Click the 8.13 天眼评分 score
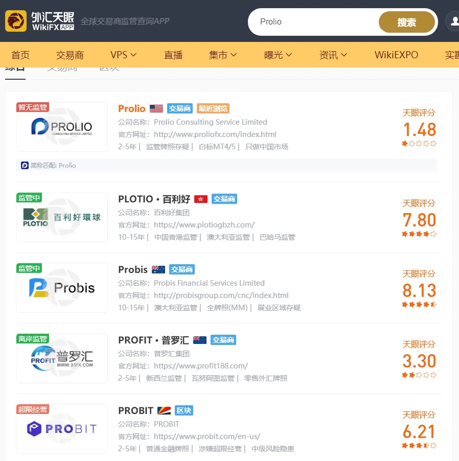The width and height of the screenshot is (459, 461). pos(419,290)
